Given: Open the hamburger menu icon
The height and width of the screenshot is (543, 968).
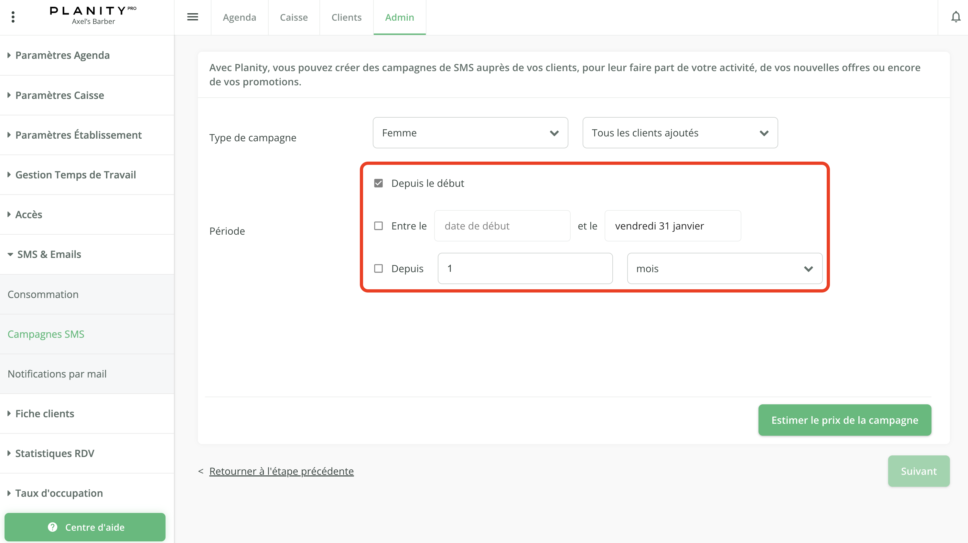Looking at the screenshot, I should 192,17.
